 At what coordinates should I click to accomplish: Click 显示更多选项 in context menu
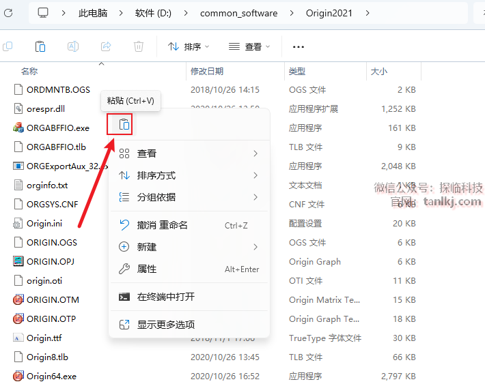pyautogui.click(x=165, y=325)
